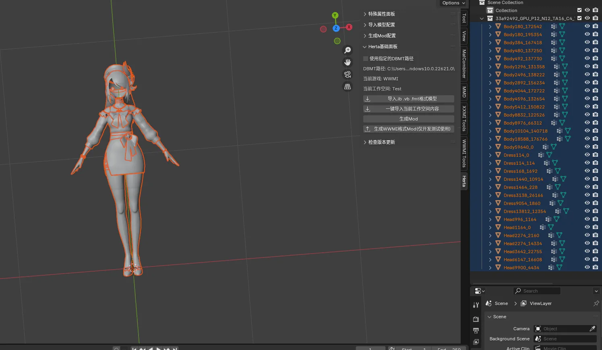Select the Dress9054_1860 row in outliner
Viewport: 602px width, 350px height.
coord(536,203)
